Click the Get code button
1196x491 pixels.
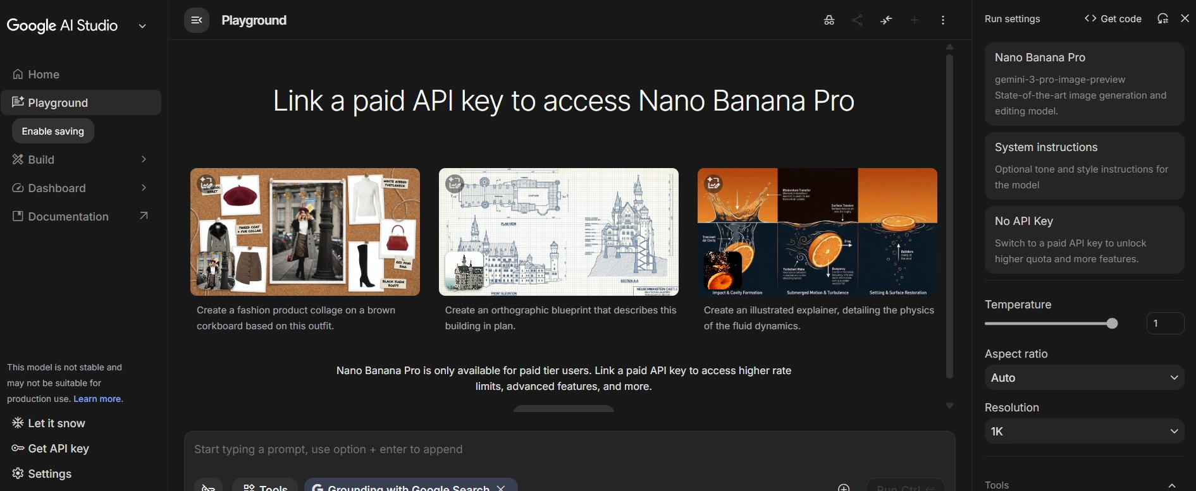[1113, 19]
